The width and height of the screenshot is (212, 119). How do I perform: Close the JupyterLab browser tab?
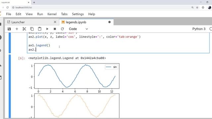point(28,2)
